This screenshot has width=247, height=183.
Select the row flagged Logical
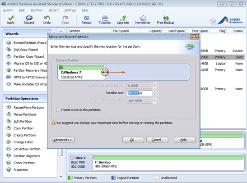coord(222,64)
